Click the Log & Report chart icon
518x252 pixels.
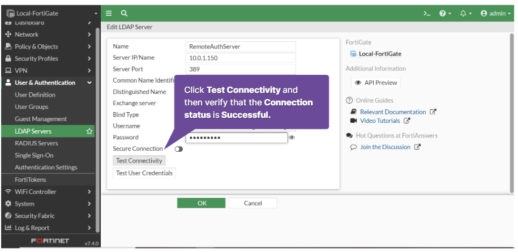pyautogui.click(x=8, y=228)
